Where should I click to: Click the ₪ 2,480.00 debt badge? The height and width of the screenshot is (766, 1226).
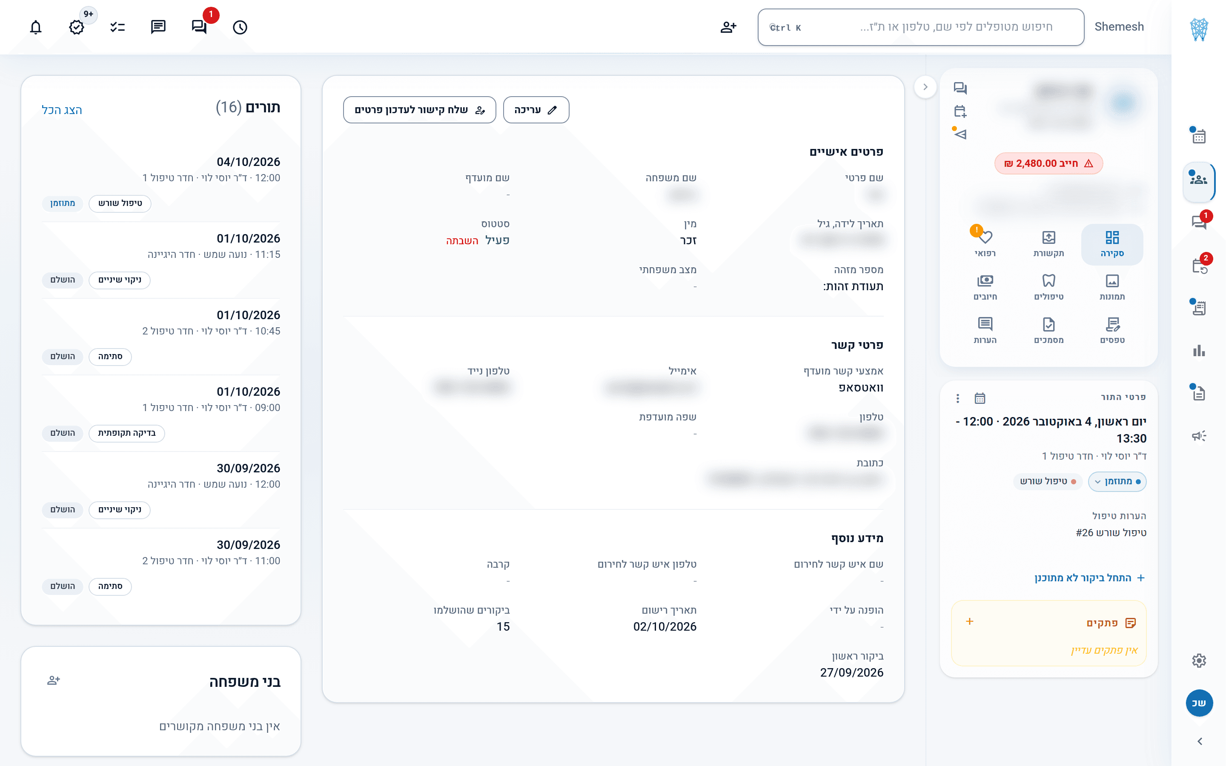tap(1048, 163)
